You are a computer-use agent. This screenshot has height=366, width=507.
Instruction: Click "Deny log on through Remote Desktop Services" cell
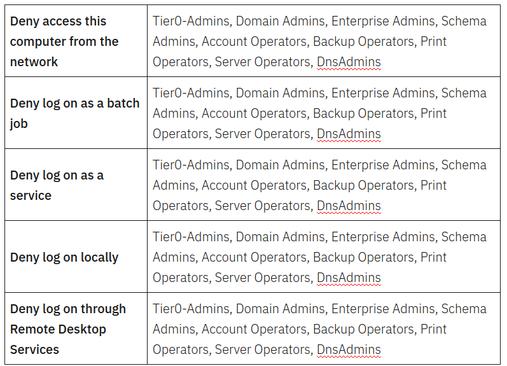click(68, 329)
